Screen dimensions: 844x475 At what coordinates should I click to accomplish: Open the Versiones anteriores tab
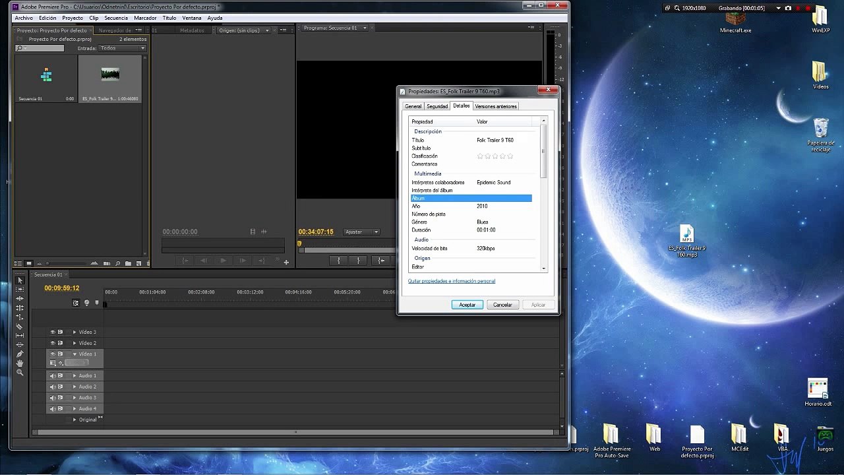tap(496, 106)
